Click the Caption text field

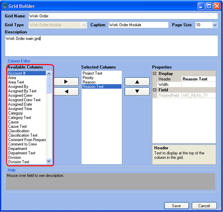(x=138, y=25)
